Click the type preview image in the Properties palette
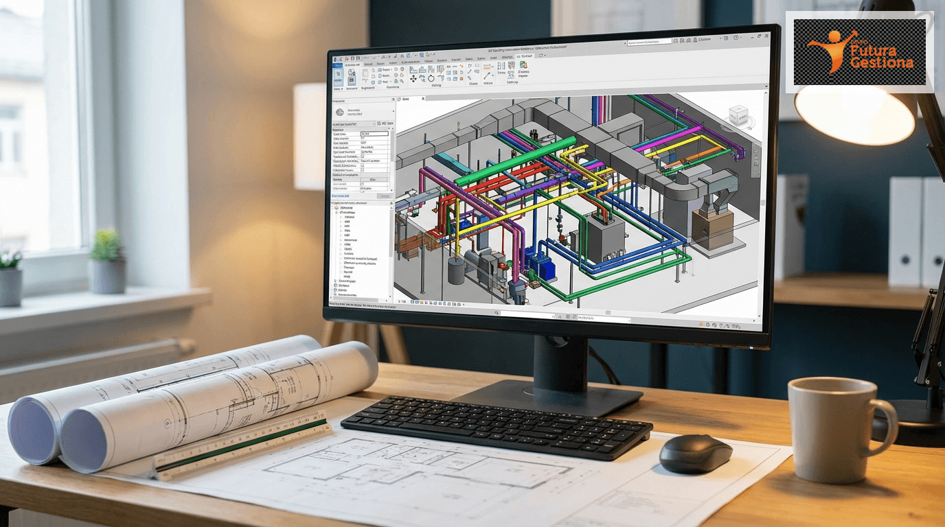The image size is (945, 527). (340, 112)
